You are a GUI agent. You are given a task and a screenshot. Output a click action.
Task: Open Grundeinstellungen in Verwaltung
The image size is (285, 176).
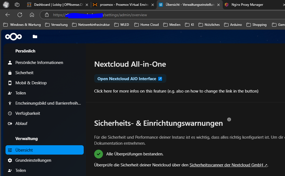(x=45, y=160)
